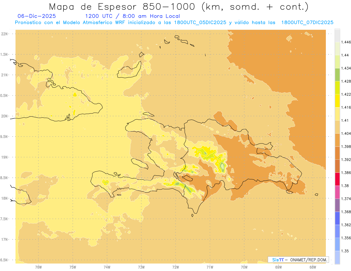The height and width of the screenshot is (271, 351).
Task: Click the '73W' longitude label
Action: click(141, 267)
